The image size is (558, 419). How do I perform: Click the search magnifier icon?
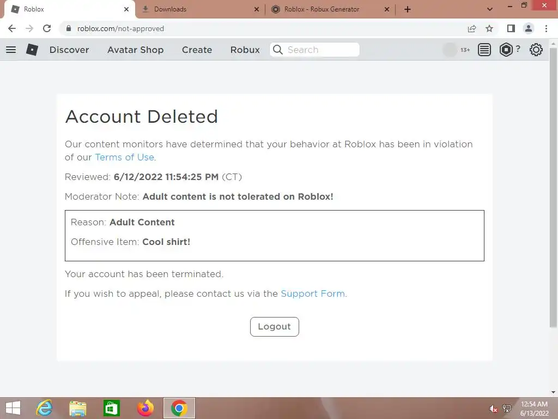(x=278, y=50)
